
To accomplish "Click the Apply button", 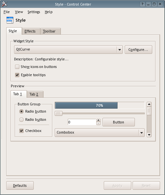I will [x=117, y=185].
